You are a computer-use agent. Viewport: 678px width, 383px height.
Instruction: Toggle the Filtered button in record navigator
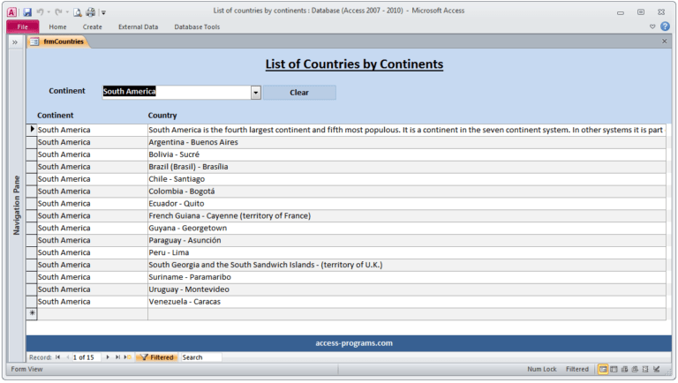coord(157,357)
